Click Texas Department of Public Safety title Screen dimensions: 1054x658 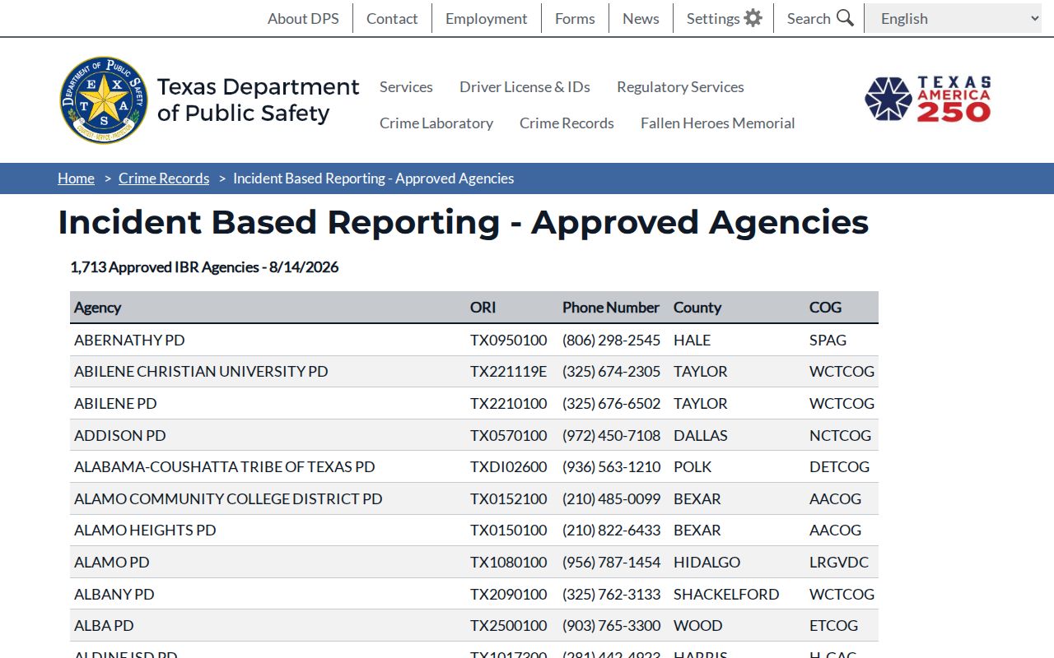pyautogui.click(x=258, y=100)
